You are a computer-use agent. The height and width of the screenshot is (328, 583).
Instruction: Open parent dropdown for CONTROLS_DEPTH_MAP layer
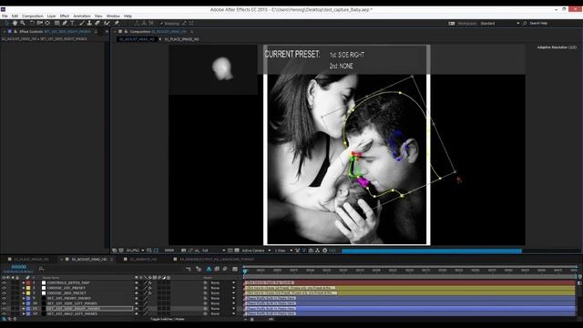click(x=223, y=282)
